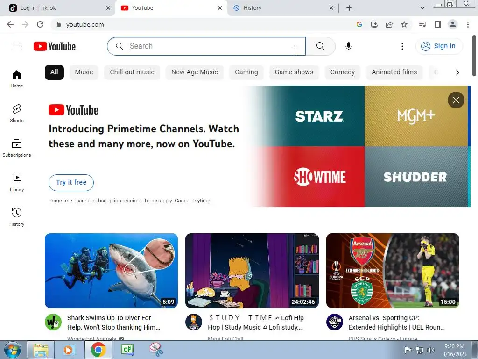
Task: Open the Shark Swims Up To Diver video title
Action: 113,323
